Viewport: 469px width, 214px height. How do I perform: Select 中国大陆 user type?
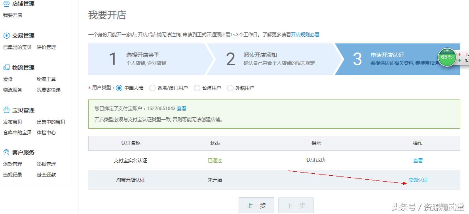coord(119,88)
